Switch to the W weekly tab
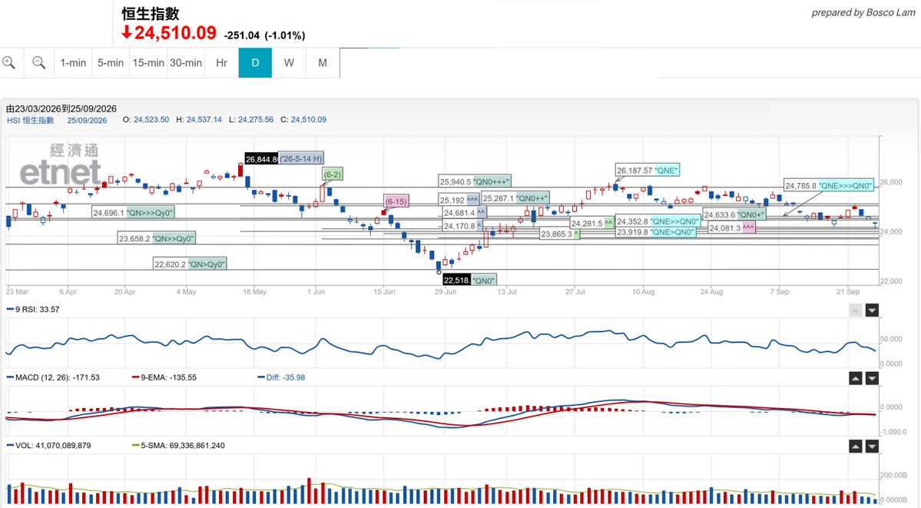This screenshot has width=921, height=508. [x=289, y=63]
